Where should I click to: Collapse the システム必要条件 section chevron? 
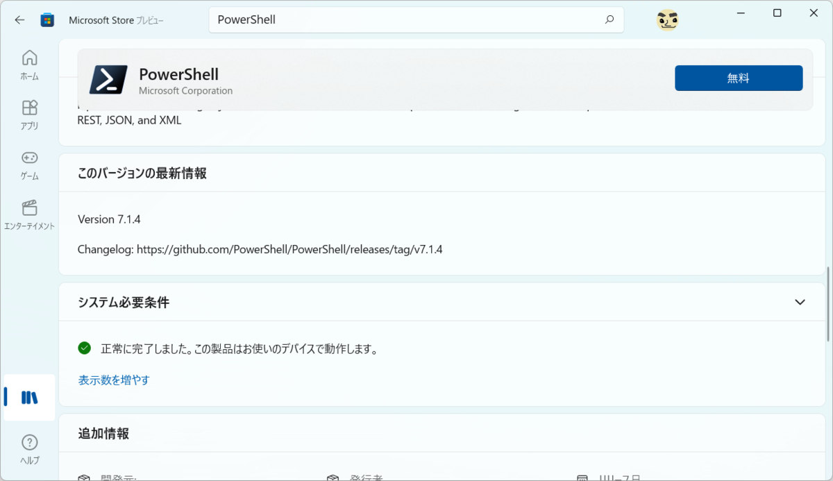click(x=800, y=302)
